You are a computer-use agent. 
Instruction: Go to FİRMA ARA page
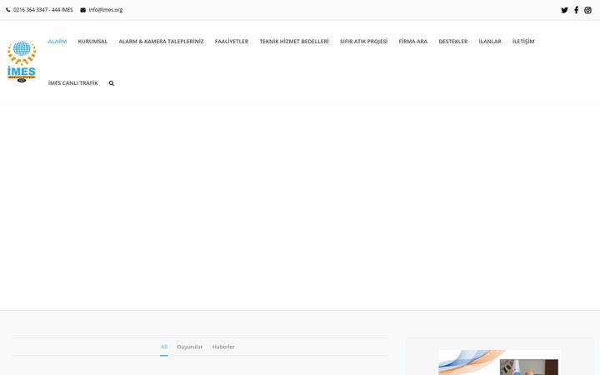[412, 42]
